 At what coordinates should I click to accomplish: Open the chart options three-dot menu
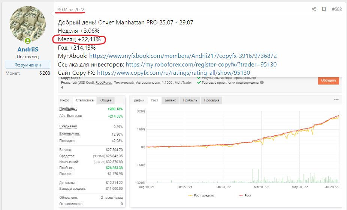click(x=336, y=100)
